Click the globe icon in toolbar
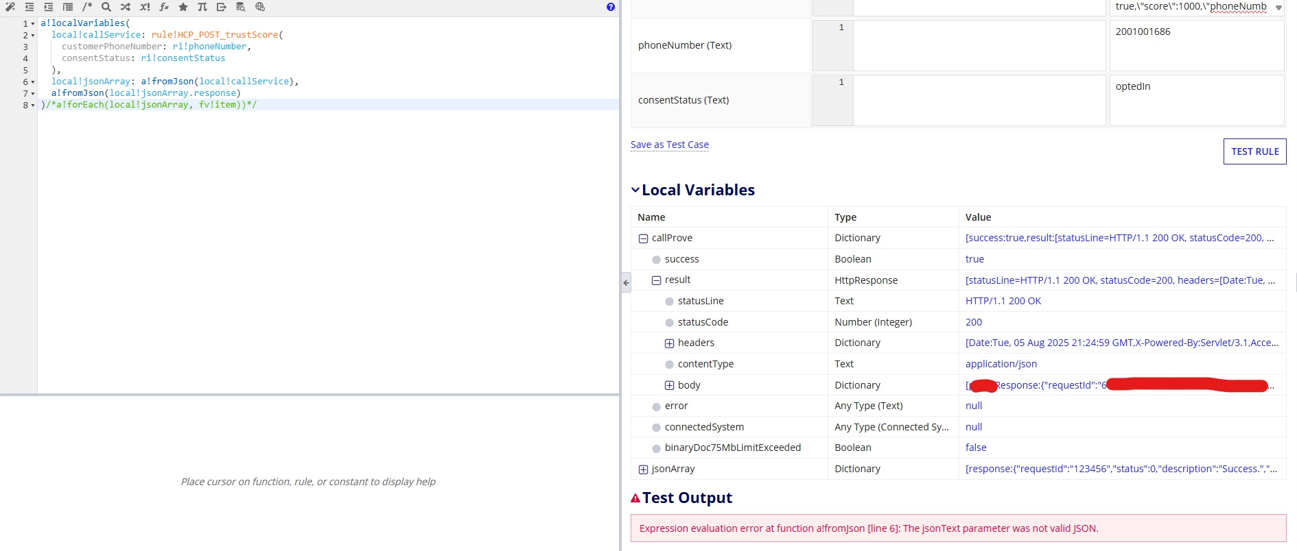Image resolution: width=1297 pixels, height=551 pixels. click(x=260, y=7)
